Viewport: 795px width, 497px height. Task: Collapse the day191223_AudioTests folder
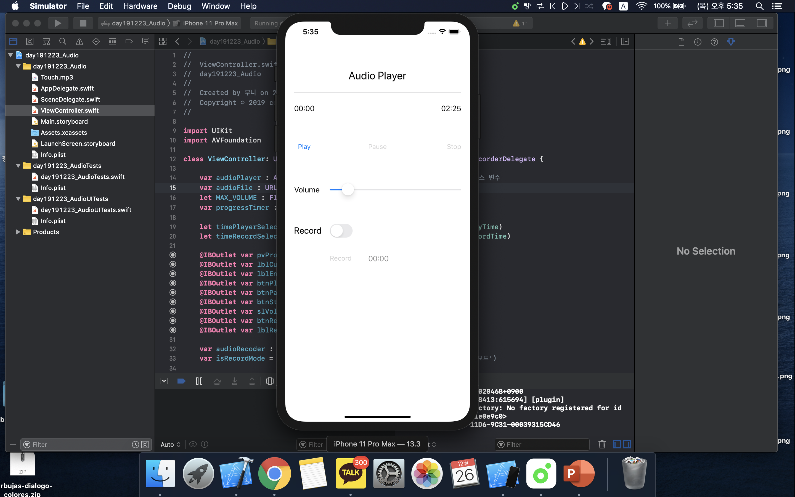(18, 166)
